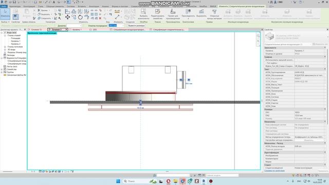Open Opera browser from the taskbar
This screenshot has height=185, width=329.
(x=168, y=181)
